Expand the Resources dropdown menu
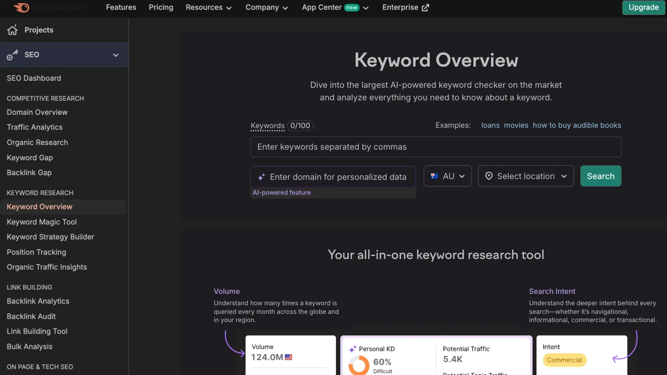 point(208,7)
